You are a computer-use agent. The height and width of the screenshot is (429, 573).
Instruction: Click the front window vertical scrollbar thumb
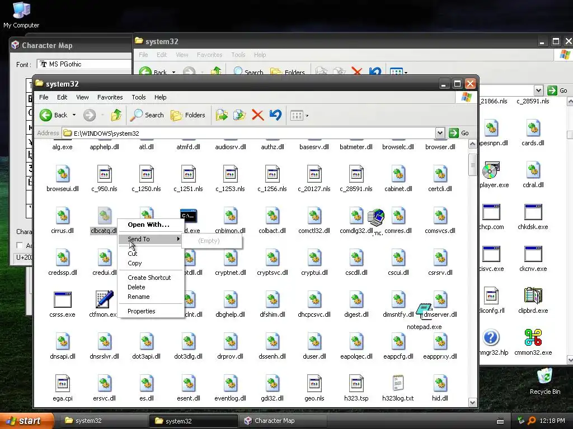coord(472,165)
